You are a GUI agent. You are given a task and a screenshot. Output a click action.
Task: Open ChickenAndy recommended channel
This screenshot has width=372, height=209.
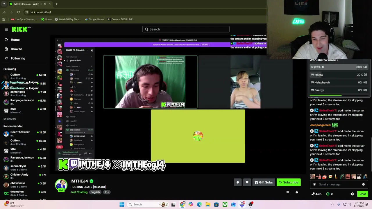[x=25, y=176]
